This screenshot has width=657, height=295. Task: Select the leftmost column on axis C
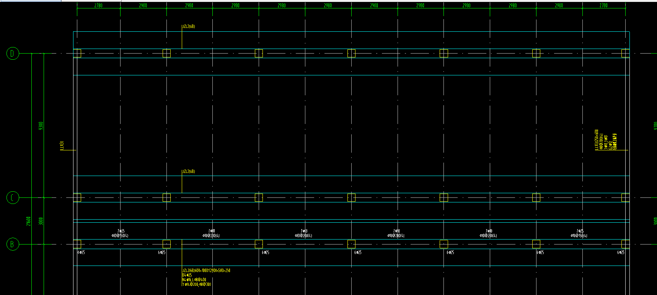click(x=77, y=197)
